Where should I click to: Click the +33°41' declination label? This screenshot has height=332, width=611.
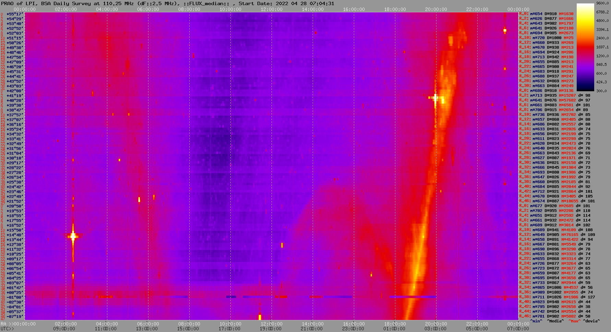tap(15, 139)
